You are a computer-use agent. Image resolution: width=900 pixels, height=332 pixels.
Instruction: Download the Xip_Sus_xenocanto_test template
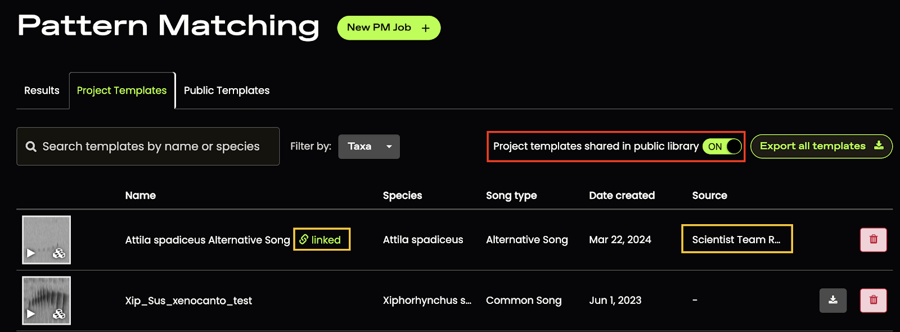833,301
